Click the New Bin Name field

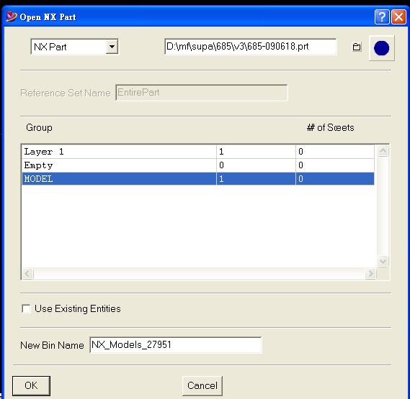[x=175, y=345]
